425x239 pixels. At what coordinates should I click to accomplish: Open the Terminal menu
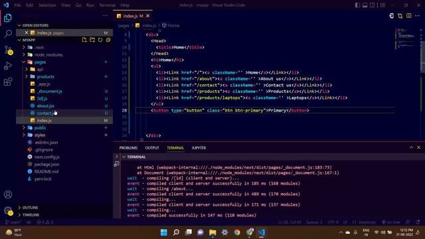[107, 5]
